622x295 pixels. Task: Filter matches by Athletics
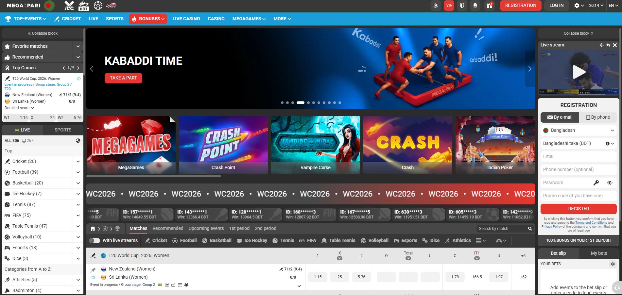[458, 240]
